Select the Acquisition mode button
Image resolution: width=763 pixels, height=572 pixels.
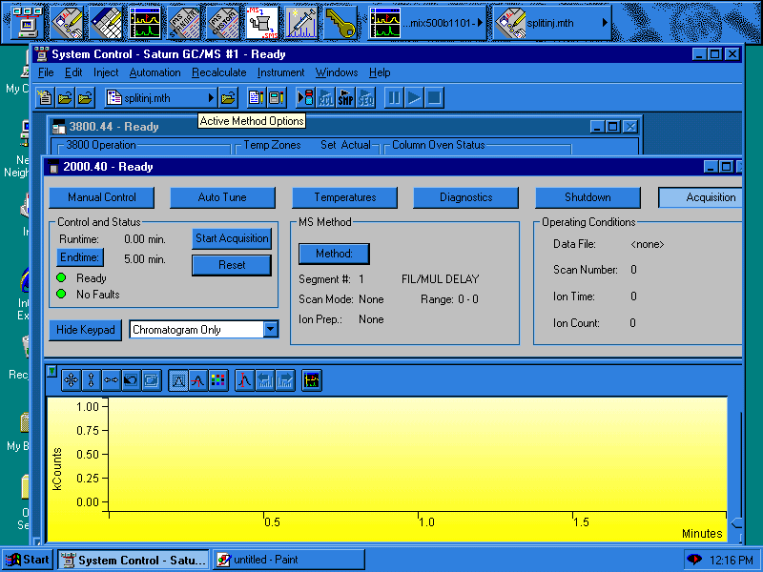(701, 197)
